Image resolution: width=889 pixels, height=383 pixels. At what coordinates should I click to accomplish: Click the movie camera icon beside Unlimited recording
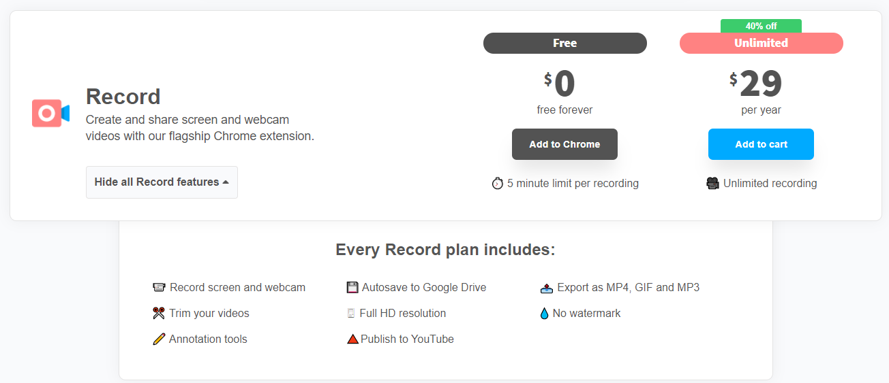(713, 184)
